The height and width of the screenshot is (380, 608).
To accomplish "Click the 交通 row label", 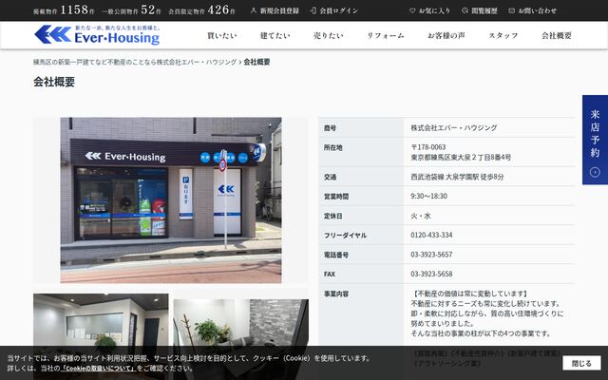I will 330,178.
